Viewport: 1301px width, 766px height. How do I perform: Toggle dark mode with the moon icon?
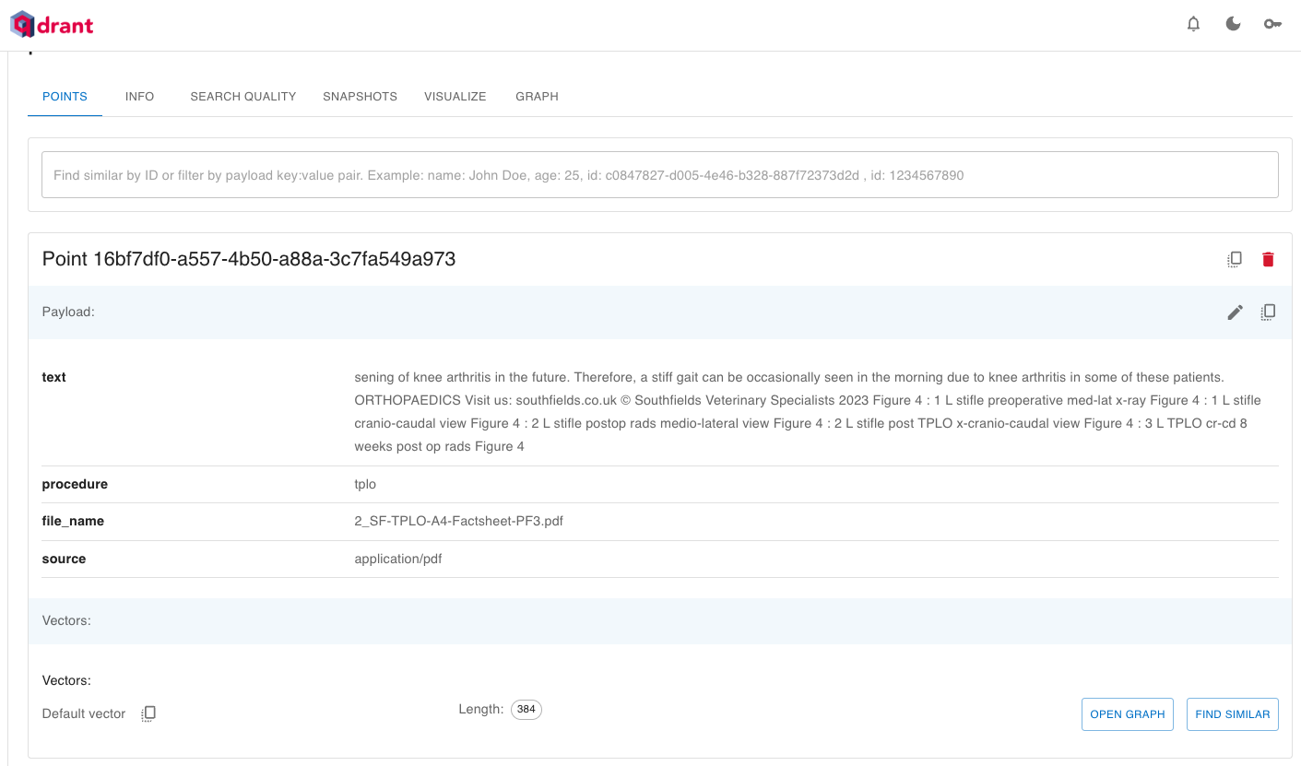(1233, 24)
